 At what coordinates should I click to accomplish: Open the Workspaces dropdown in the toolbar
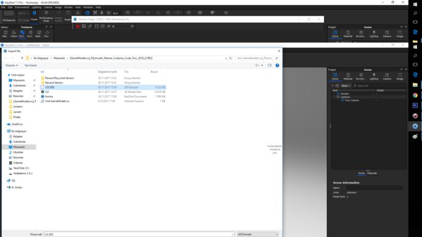click(x=9, y=16)
